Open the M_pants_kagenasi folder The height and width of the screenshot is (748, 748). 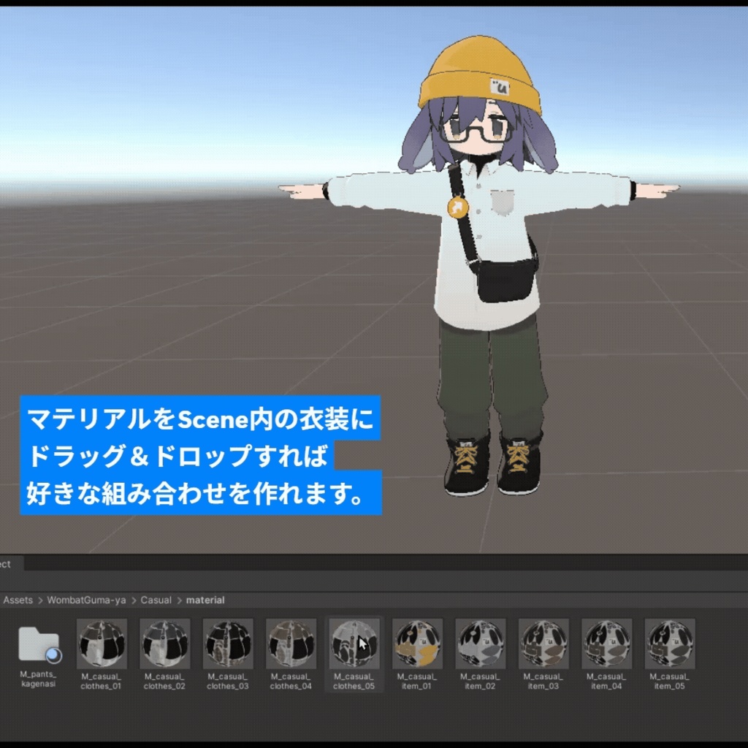pyautogui.click(x=38, y=645)
